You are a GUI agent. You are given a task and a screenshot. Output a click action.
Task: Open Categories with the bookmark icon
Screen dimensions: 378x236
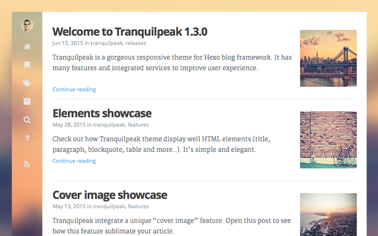[x=27, y=65]
